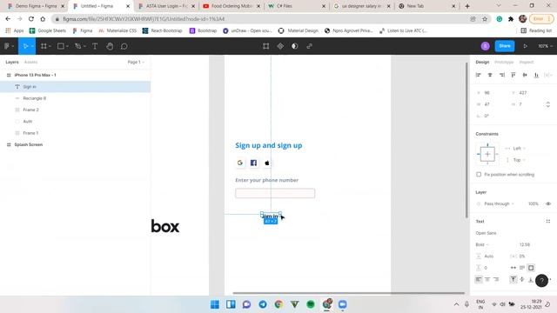This screenshot has height=313, width=557.
Task: Open Telegram from the taskbar
Action: click(x=263, y=304)
